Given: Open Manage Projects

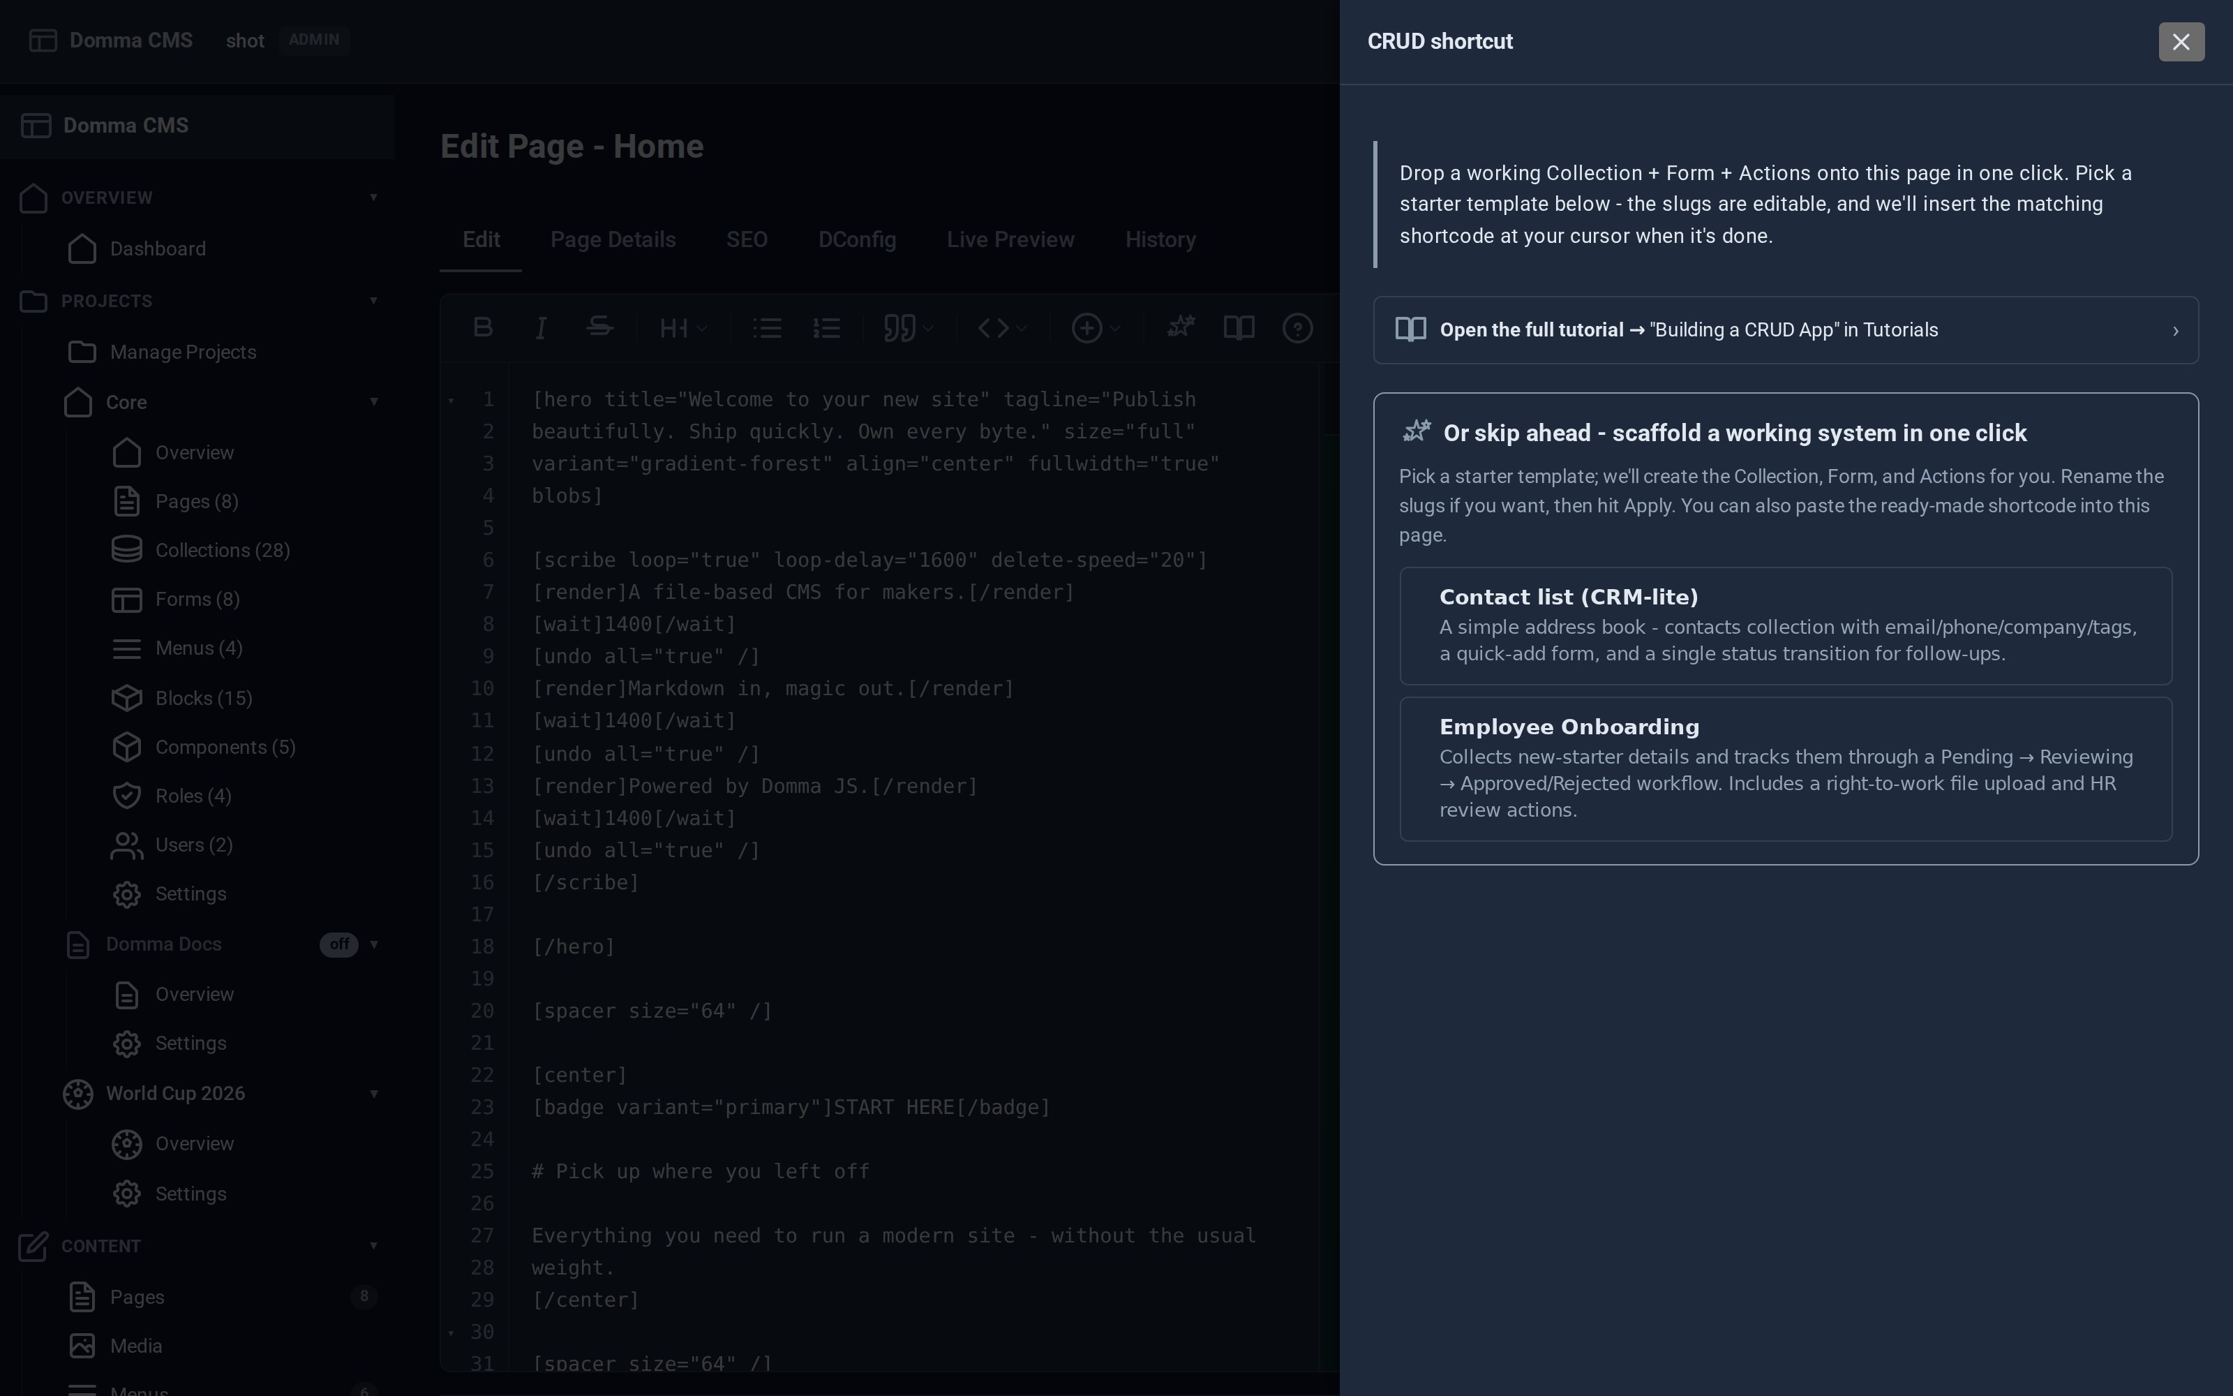Looking at the screenshot, I should 183,352.
